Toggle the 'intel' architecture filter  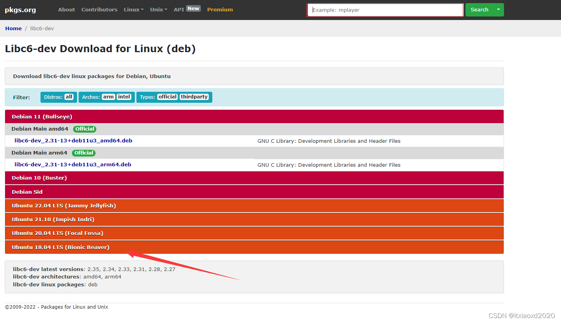point(124,97)
